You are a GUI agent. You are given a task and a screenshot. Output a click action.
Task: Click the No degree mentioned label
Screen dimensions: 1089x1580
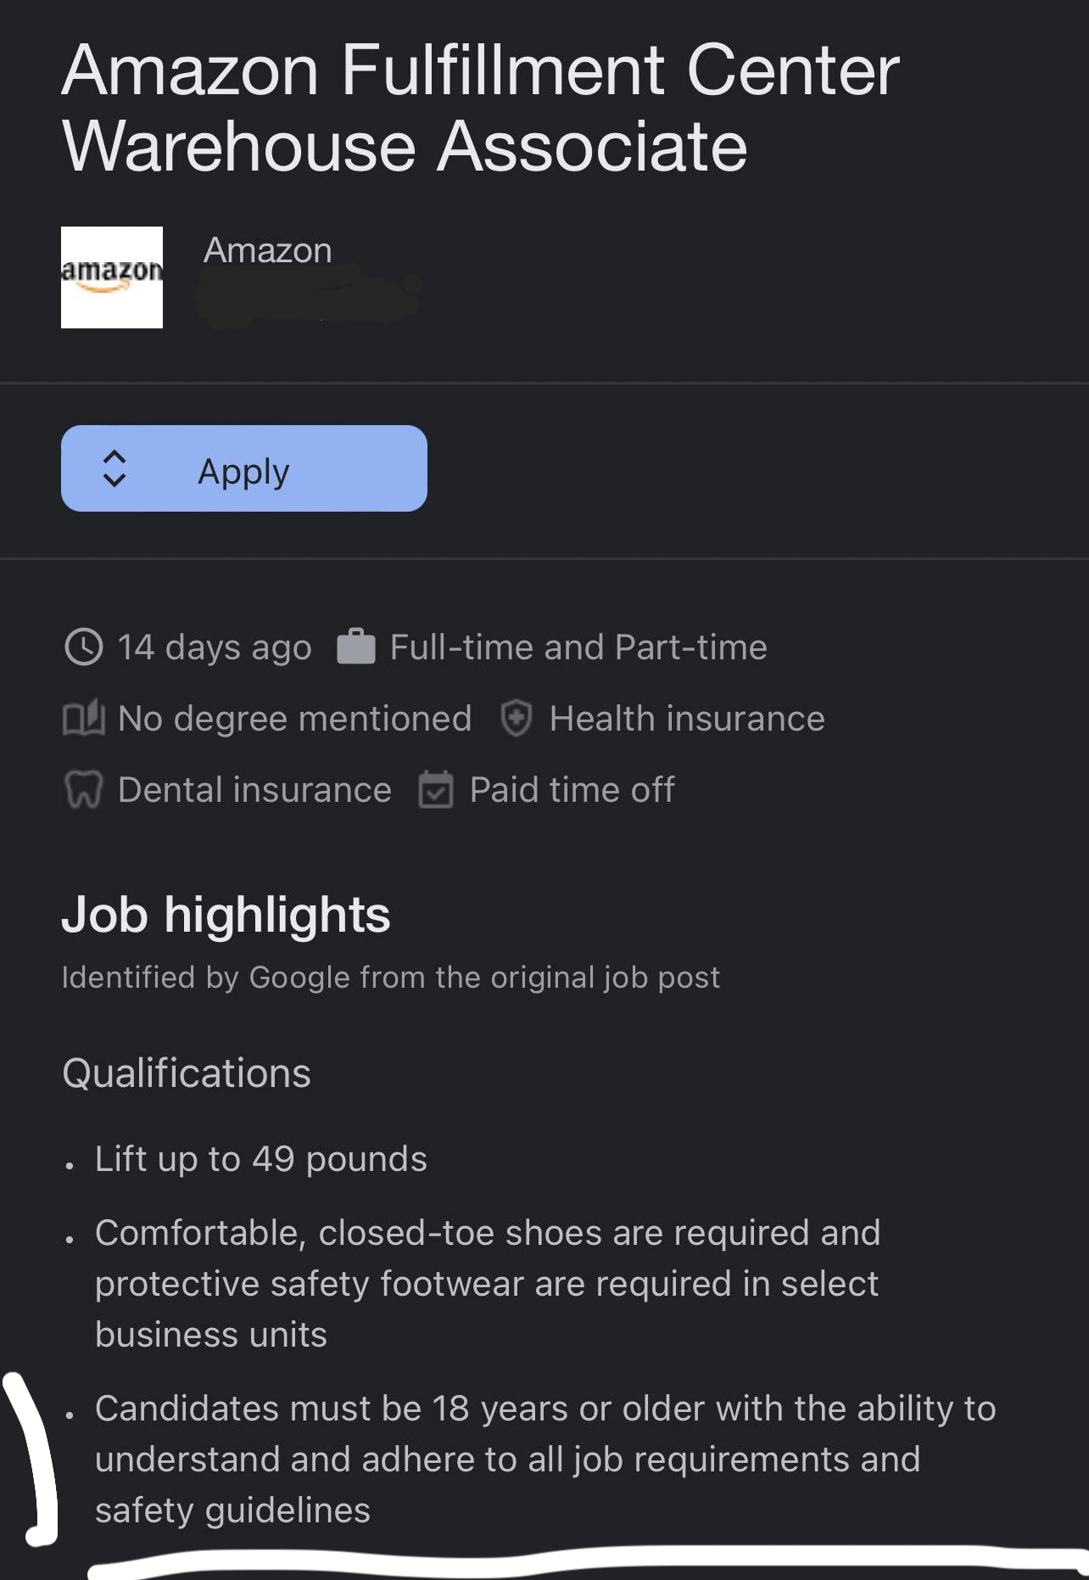(x=294, y=719)
